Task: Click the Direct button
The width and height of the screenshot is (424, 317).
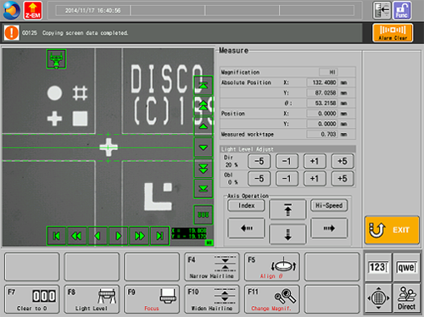Action: click(x=406, y=298)
